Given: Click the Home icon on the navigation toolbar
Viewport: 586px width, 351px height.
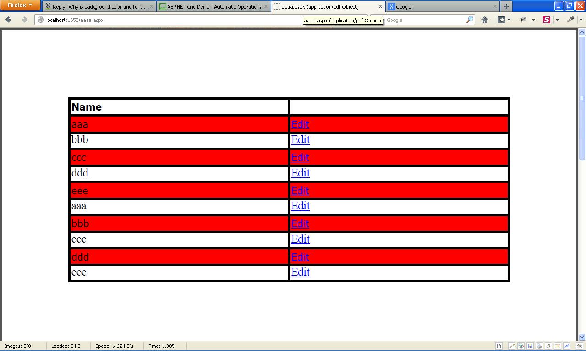Looking at the screenshot, I should [485, 20].
